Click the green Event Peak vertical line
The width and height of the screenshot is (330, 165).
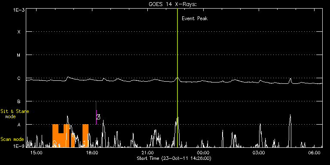[x=177, y=78]
